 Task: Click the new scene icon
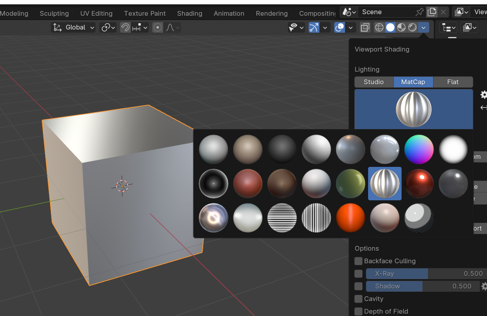pyautogui.click(x=432, y=12)
